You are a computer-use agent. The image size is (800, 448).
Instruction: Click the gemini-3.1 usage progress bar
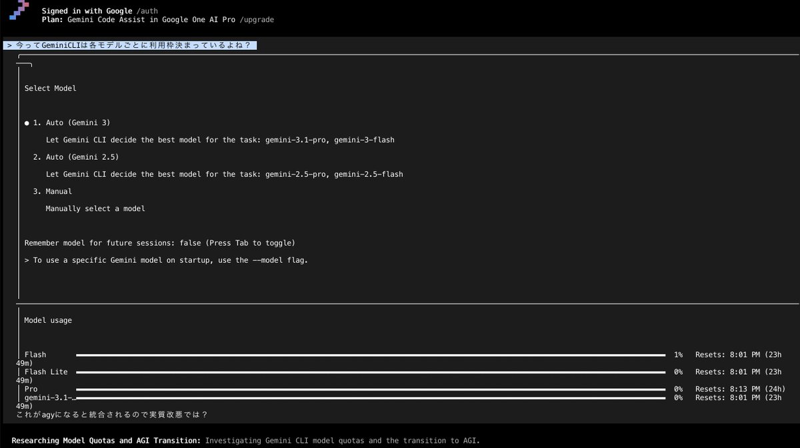[371, 398]
